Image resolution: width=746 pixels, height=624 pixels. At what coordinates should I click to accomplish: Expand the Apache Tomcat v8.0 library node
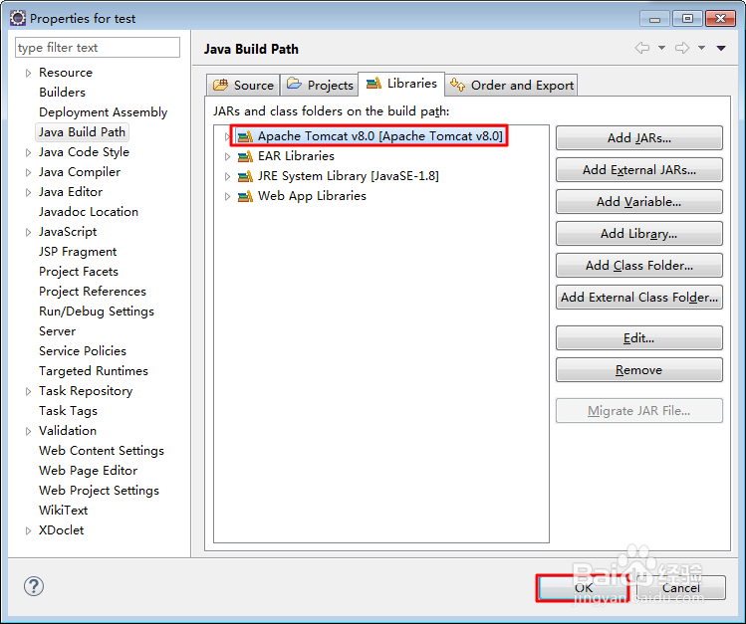(227, 137)
